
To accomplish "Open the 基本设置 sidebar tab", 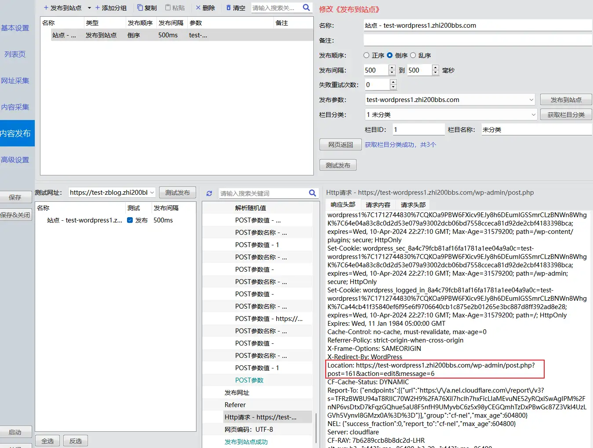I will tap(15, 28).
